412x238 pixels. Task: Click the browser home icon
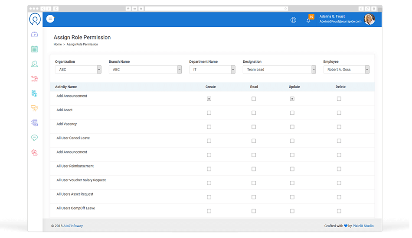[x=141, y=9]
